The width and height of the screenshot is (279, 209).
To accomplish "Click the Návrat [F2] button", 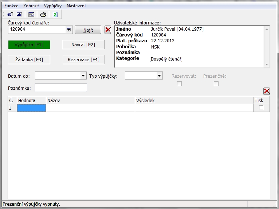I will pos(83,45).
